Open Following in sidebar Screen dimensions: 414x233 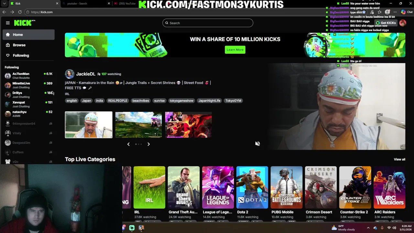click(28, 55)
